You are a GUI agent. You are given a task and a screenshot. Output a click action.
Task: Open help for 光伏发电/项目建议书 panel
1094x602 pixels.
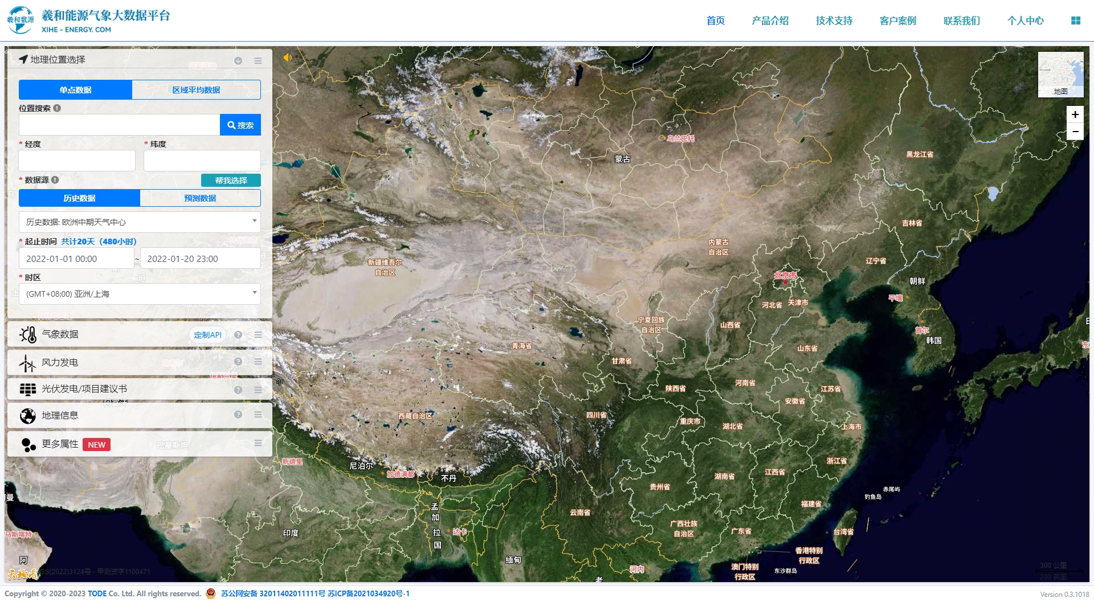(238, 390)
